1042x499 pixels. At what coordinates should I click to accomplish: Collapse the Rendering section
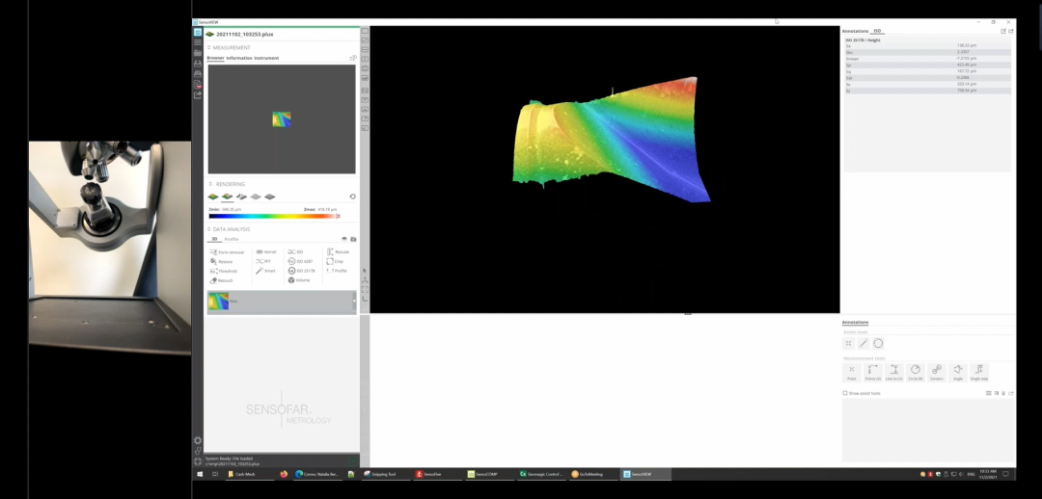[210, 184]
